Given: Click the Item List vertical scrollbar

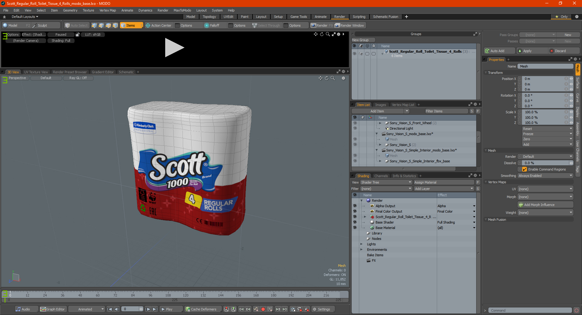Looking at the screenshot, I should point(478,137).
